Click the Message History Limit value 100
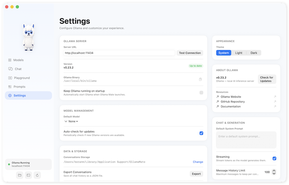289x185 pixels. pos(267,172)
